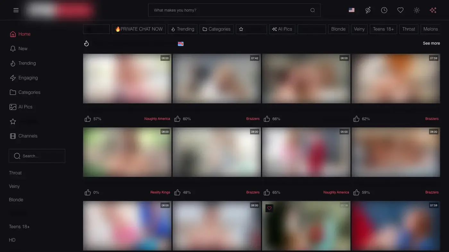
Task: Select the Blonde tag in the sidebar
Action: (x=16, y=200)
